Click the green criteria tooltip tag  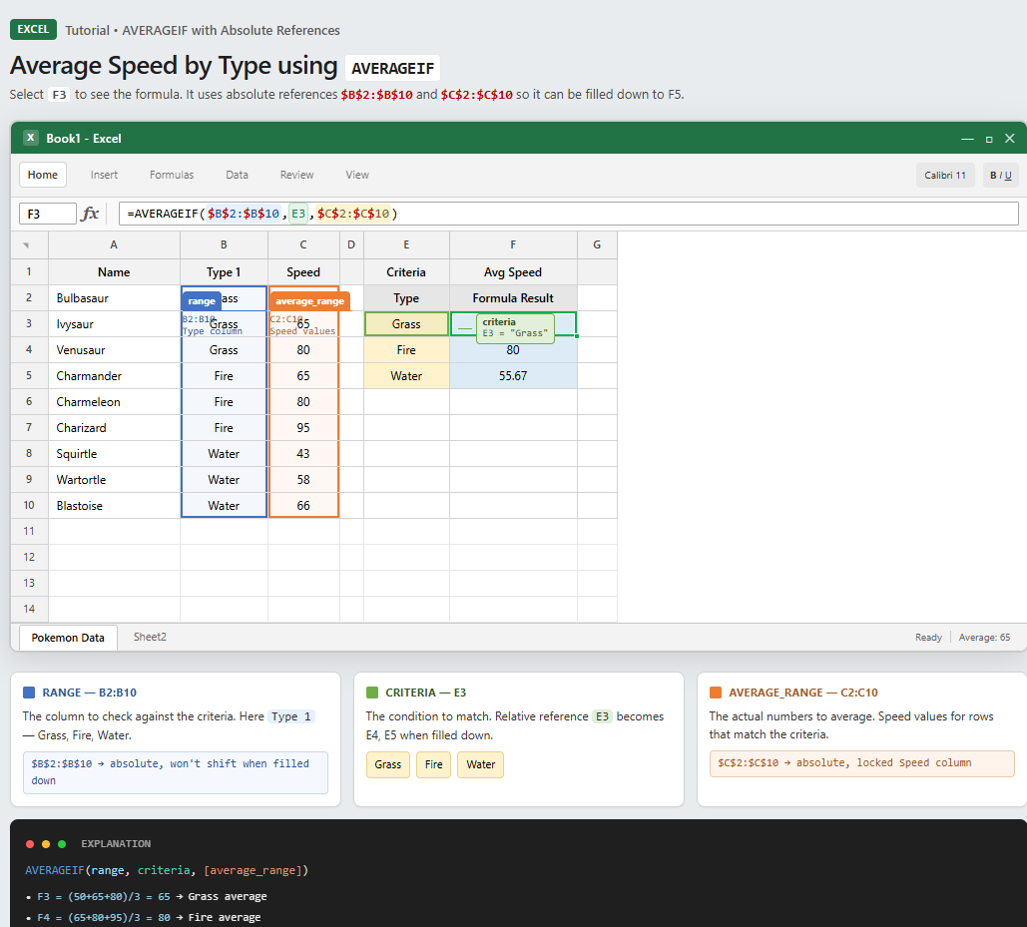[515, 328]
